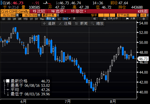Click the 最低于 08/03/16 39.96 legend row
Image resolution: width=150 pixels, height=104 pixels.
tap(29, 94)
